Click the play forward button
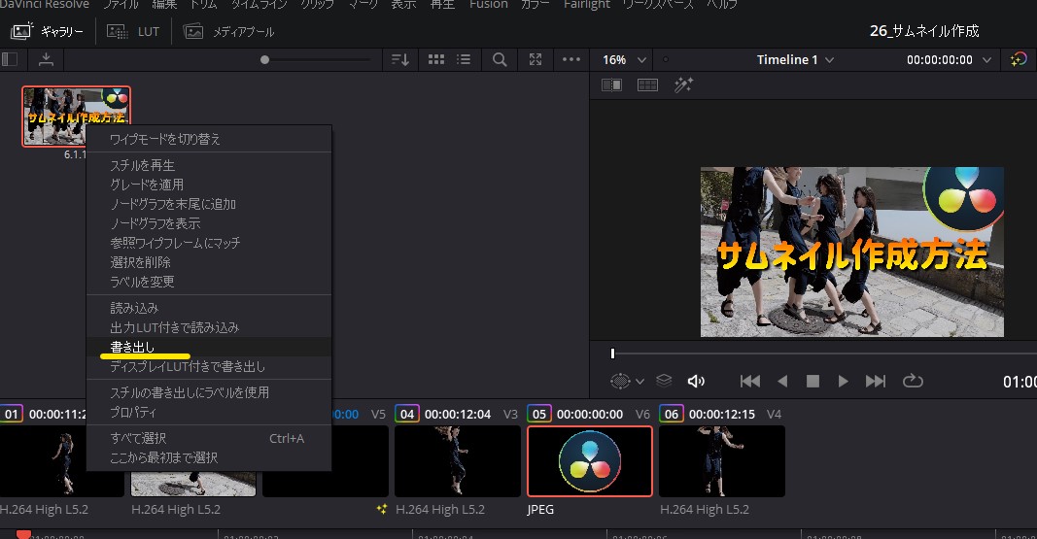Screen dimensions: 1037x539 pos(843,381)
